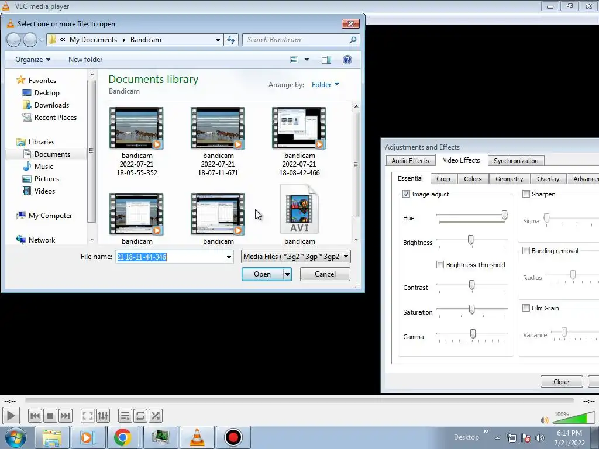599x449 pixels.
Task: Switch to the Overlay tab
Action: coord(548,179)
